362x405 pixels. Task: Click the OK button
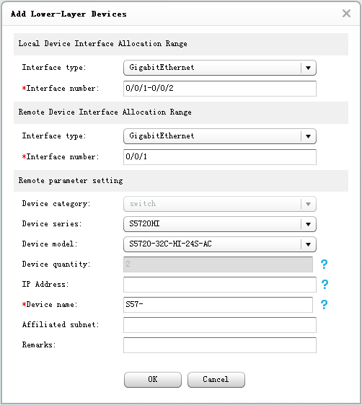coord(153,380)
